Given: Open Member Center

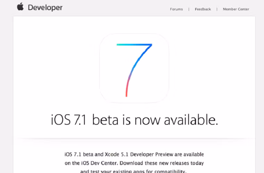Looking at the screenshot, I should (236, 9).
